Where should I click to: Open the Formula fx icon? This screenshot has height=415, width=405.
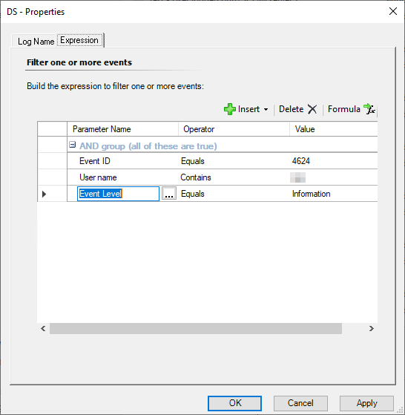[x=369, y=109]
